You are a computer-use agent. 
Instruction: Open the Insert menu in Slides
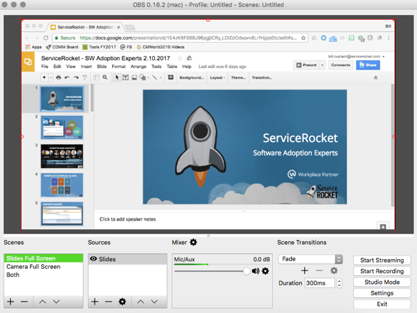86,67
